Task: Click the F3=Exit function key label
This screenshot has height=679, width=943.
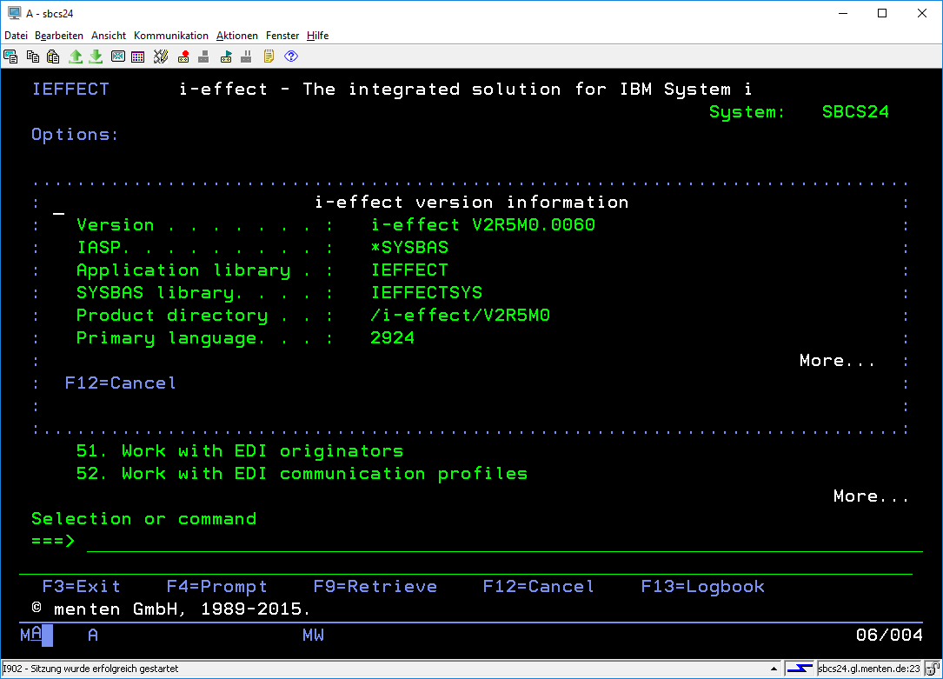Action: point(81,586)
